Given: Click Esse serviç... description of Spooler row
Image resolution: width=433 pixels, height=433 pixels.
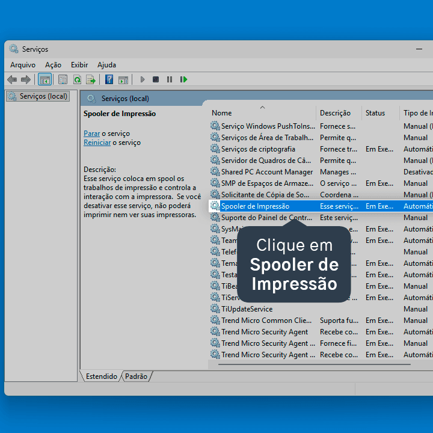Looking at the screenshot, I should click(339, 206).
